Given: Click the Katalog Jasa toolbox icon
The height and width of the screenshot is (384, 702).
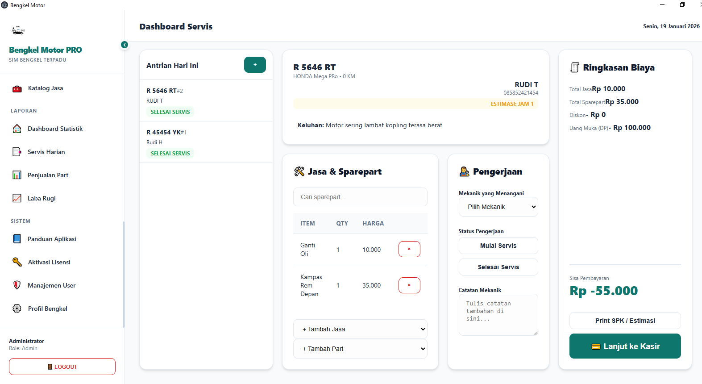Looking at the screenshot, I should [x=17, y=88].
